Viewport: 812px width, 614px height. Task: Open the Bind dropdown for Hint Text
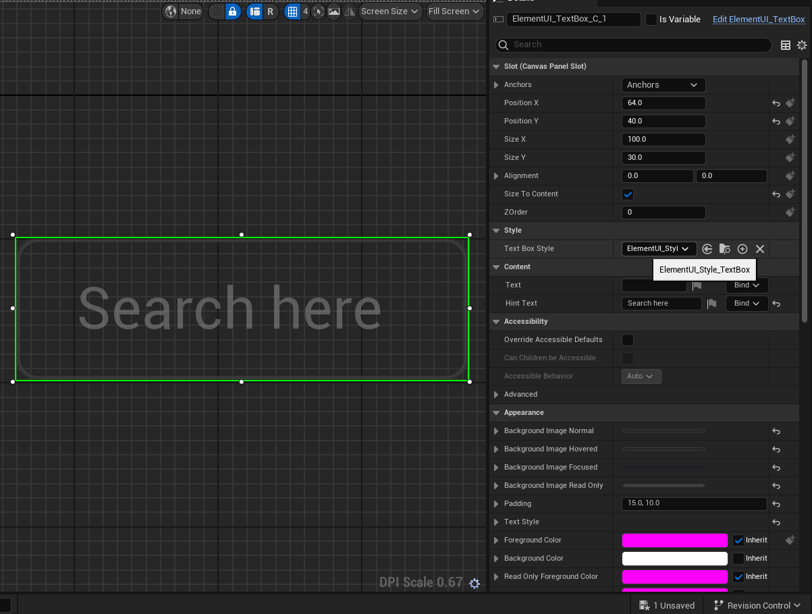point(747,304)
